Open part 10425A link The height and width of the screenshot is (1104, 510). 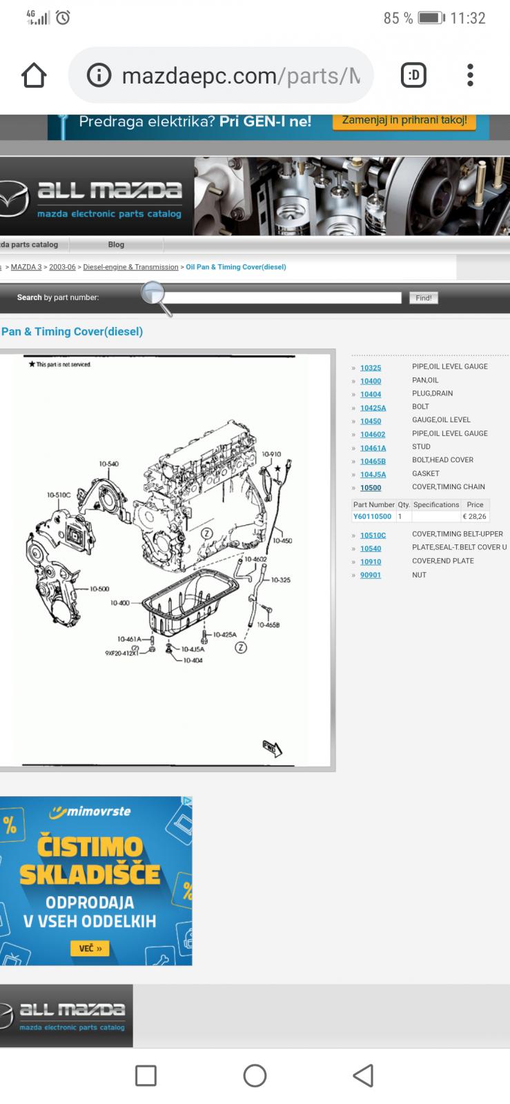(373, 408)
